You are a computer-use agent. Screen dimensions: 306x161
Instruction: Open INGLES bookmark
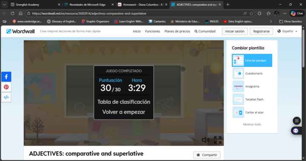click(212, 21)
